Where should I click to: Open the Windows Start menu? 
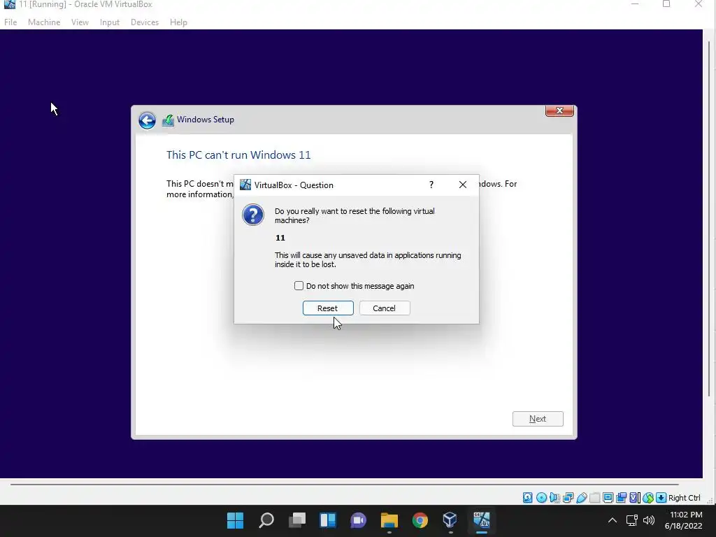point(235,520)
